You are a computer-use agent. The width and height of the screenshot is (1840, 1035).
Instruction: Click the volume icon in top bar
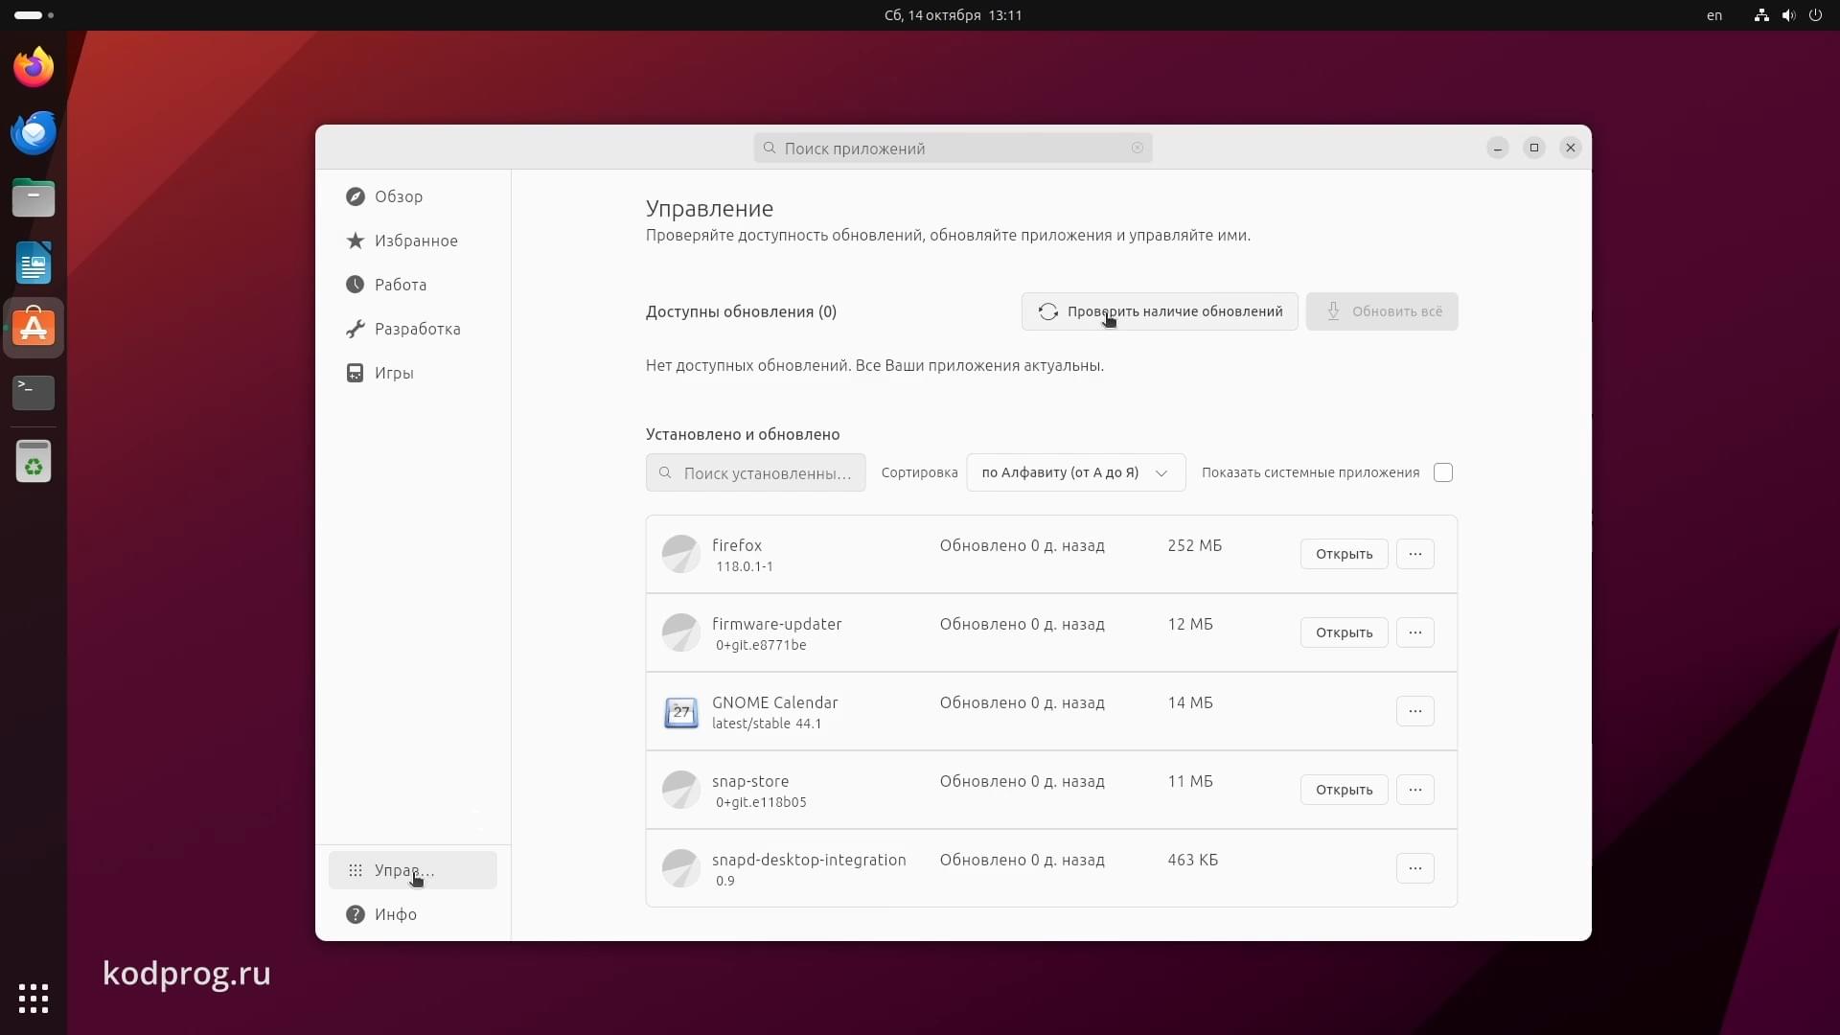coord(1788,15)
